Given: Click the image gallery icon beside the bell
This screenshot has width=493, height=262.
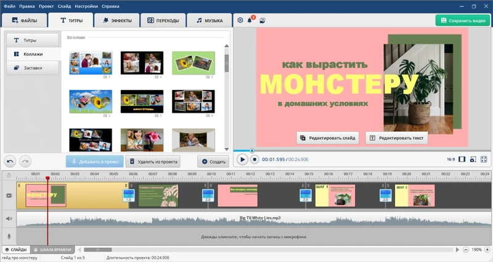Looking at the screenshot, I should click(x=263, y=20).
